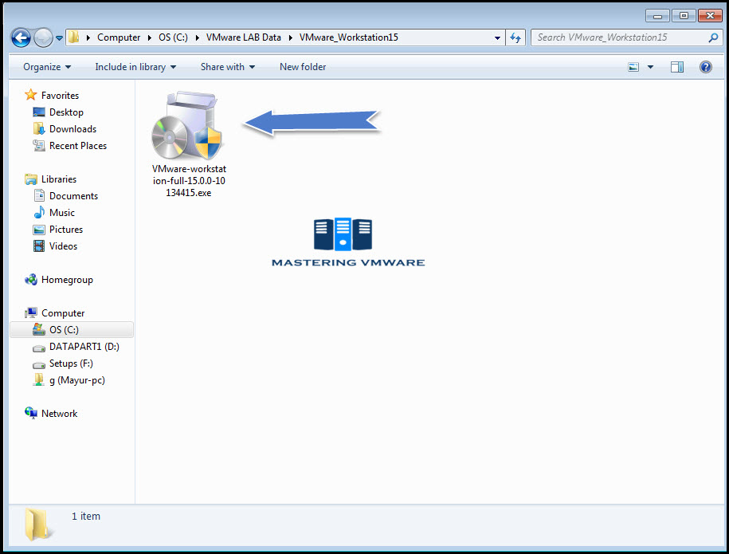Select OS (C:) in the address breadcrumb

[173, 37]
